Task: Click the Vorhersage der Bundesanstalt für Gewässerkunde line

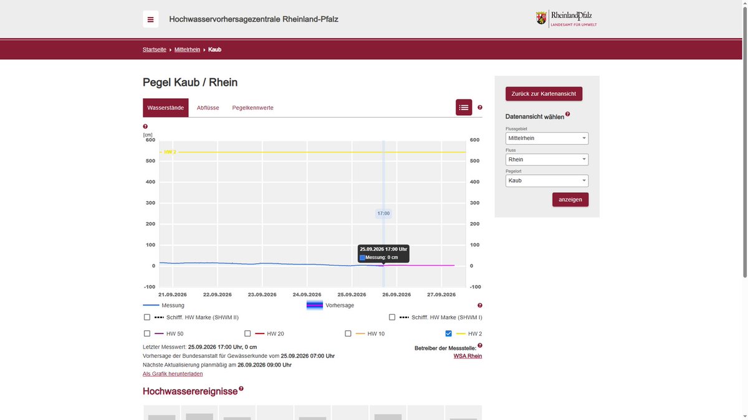Action: [239, 356]
